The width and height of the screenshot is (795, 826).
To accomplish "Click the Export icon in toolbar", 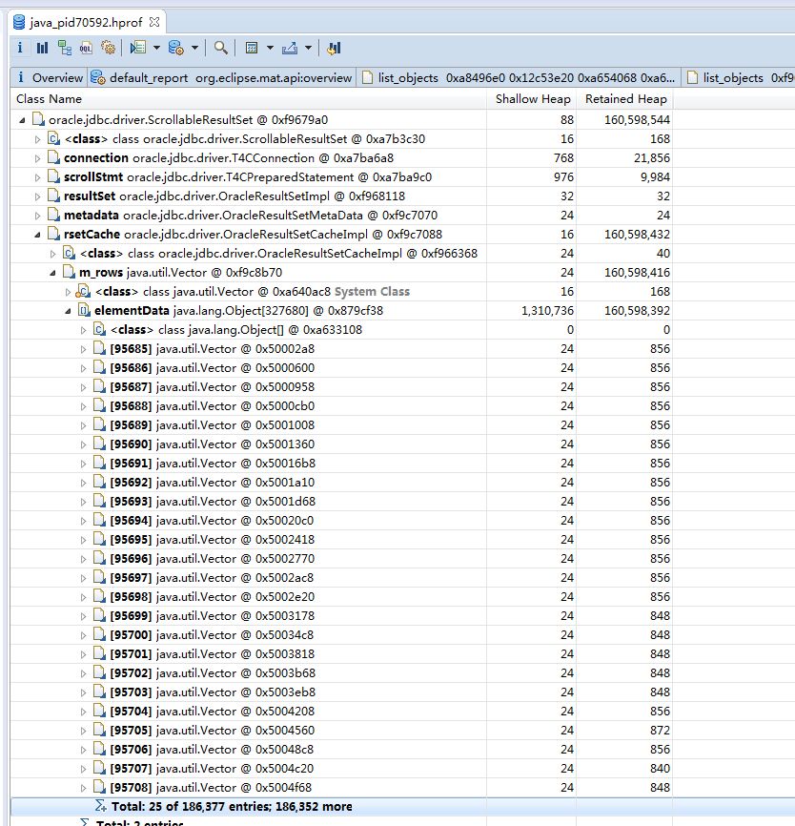I will [290, 48].
